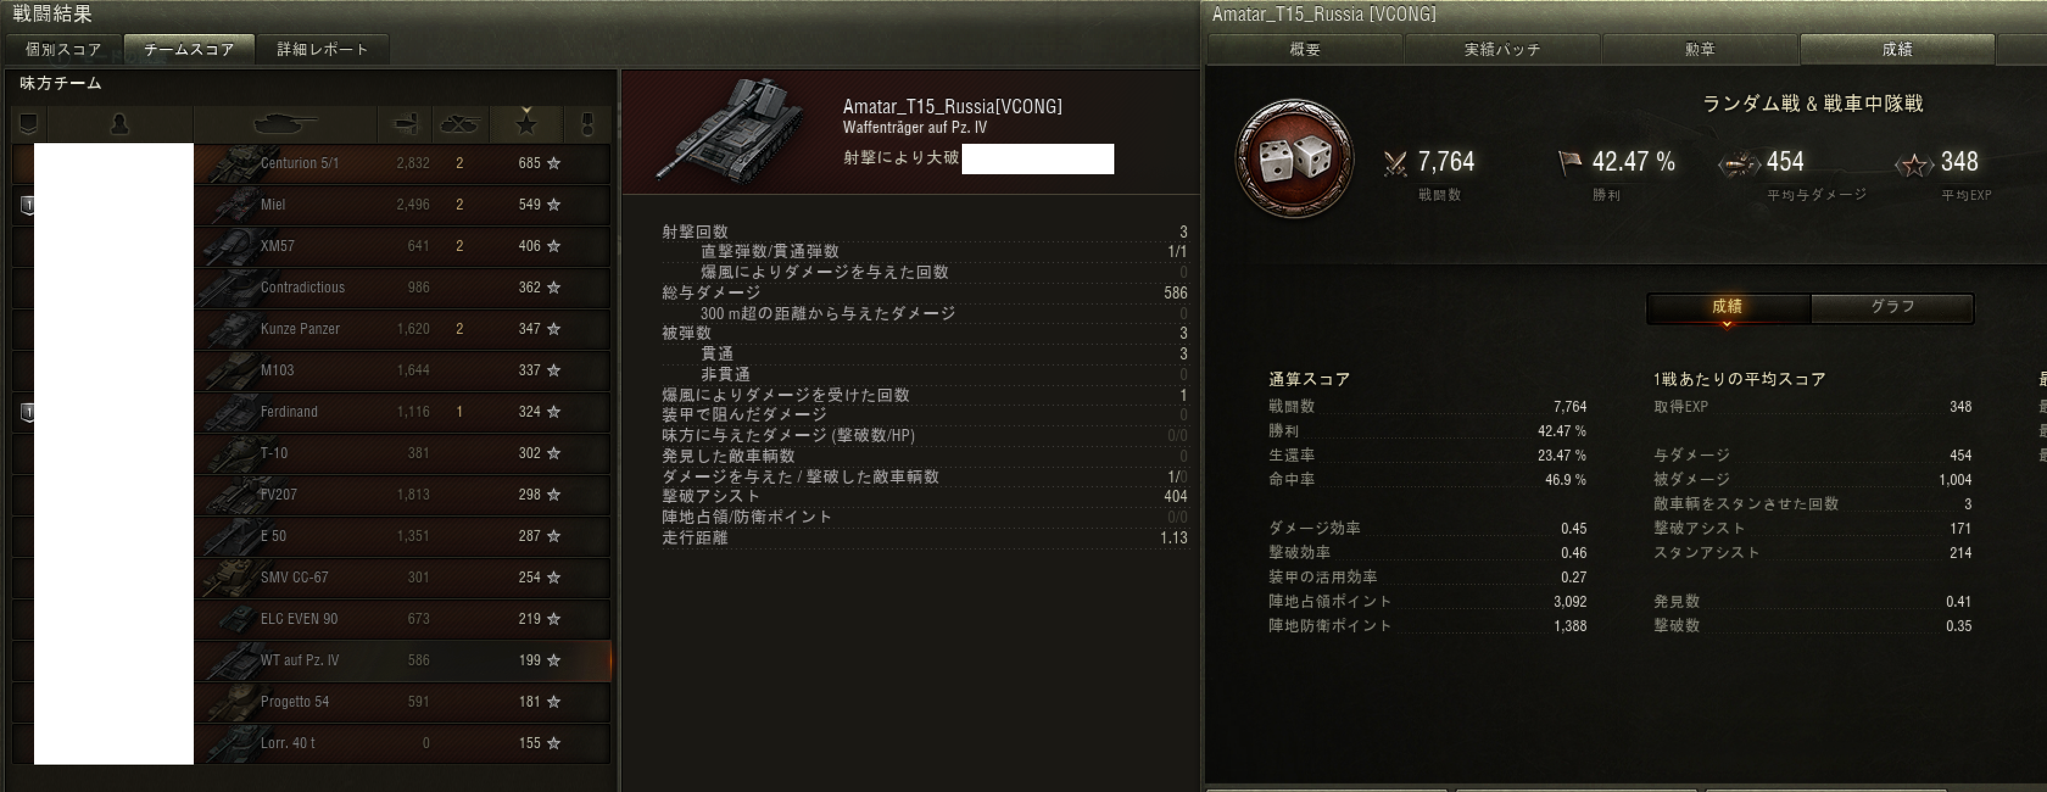Toggle statistics view to グラフ
The width and height of the screenshot is (2047, 792).
click(x=1892, y=308)
